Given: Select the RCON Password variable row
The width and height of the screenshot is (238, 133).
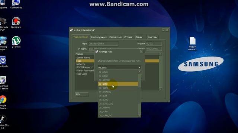Looking at the screenshot, I should [85, 67].
